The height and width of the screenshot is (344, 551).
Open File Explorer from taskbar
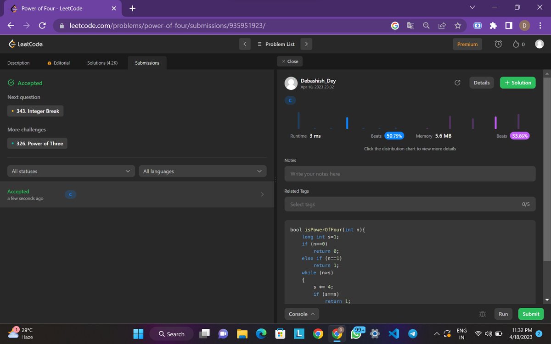(242, 334)
